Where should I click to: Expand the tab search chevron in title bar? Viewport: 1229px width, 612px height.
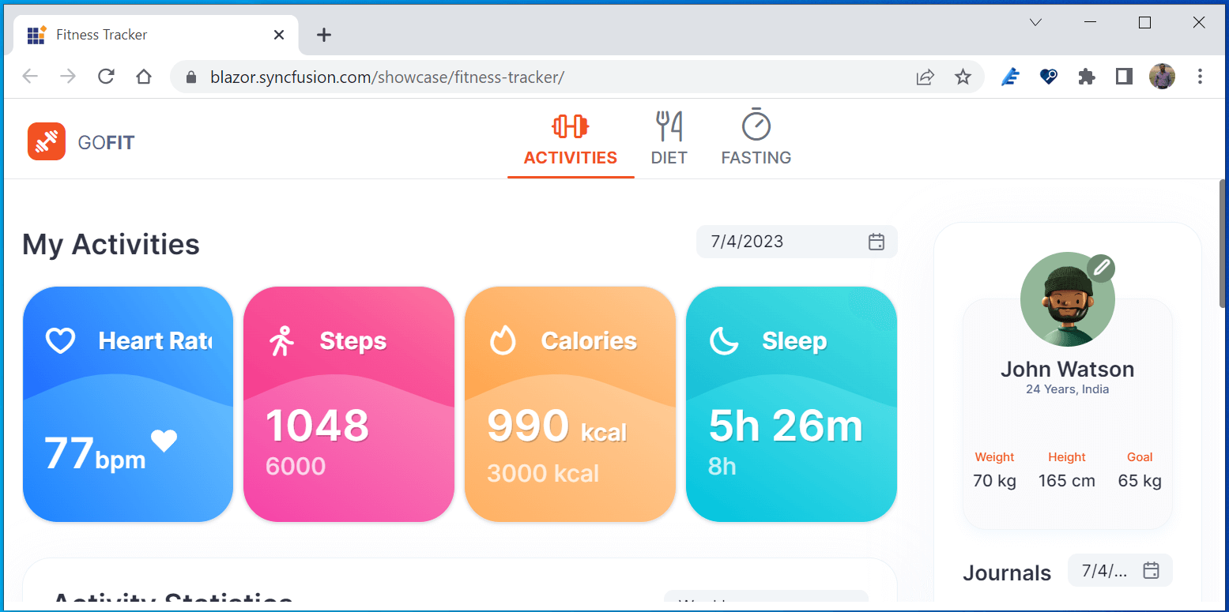click(1036, 22)
